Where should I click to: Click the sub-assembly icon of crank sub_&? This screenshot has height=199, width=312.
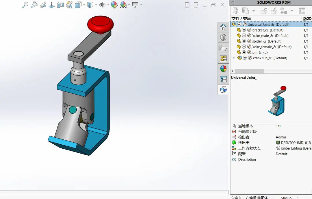[239, 58]
